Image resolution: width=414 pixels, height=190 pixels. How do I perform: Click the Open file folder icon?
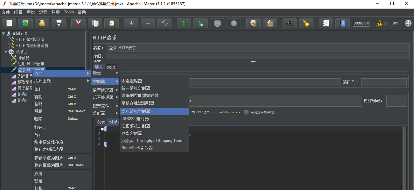pos(42,23)
